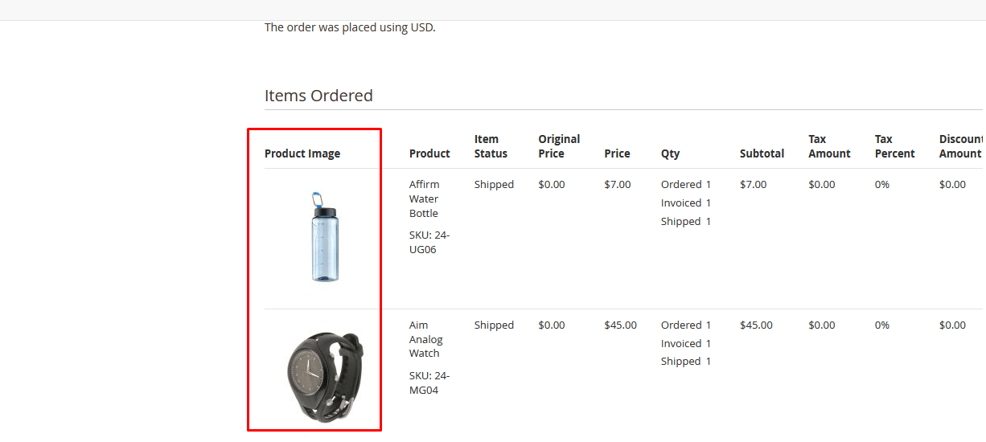Click the Aim Analog Watch product image
The height and width of the screenshot is (442, 986).
click(x=324, y=377)
